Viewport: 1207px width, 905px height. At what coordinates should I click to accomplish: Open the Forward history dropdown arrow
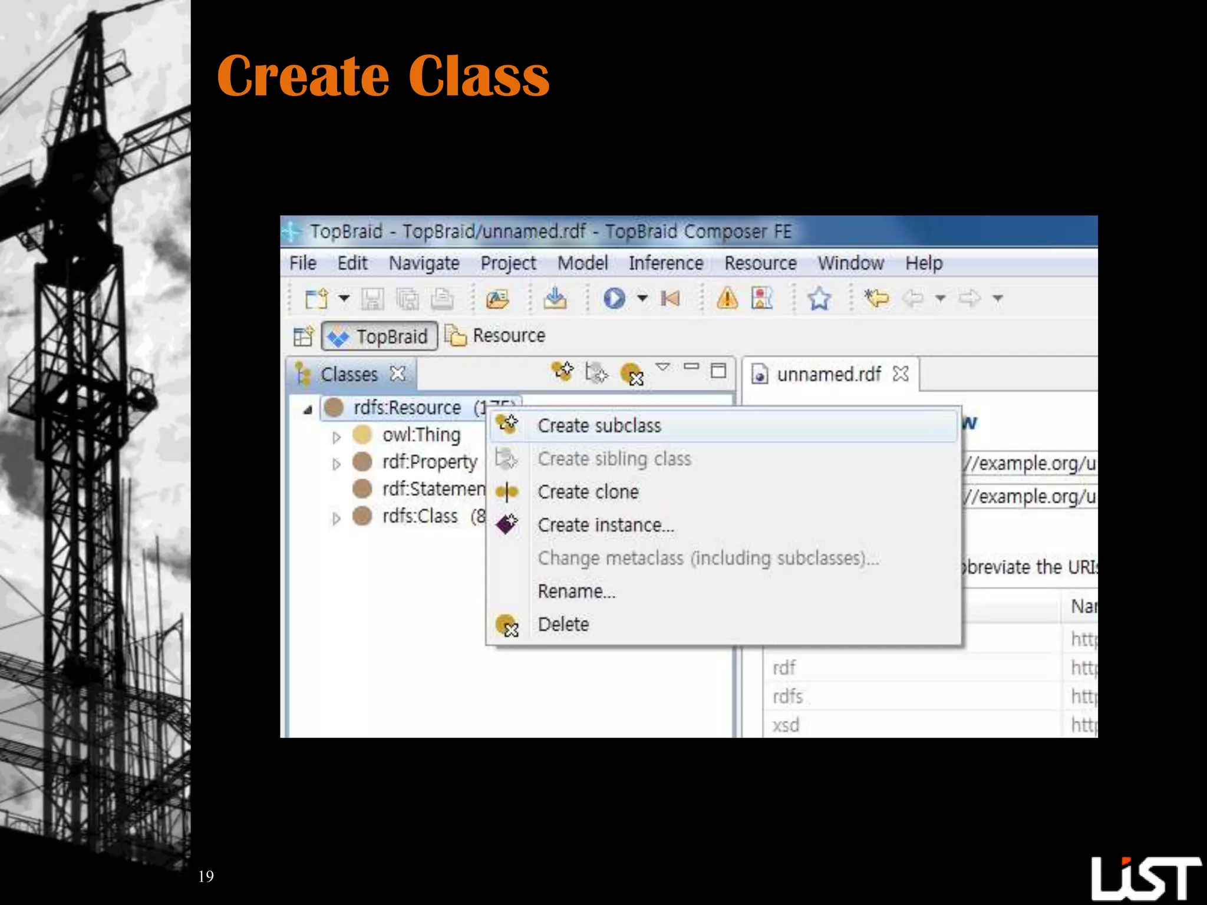pos(997,298)
